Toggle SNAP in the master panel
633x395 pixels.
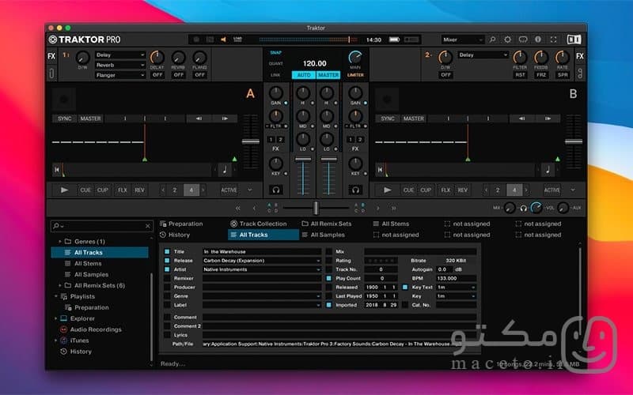pyautogui.click(x=275, y=53)
